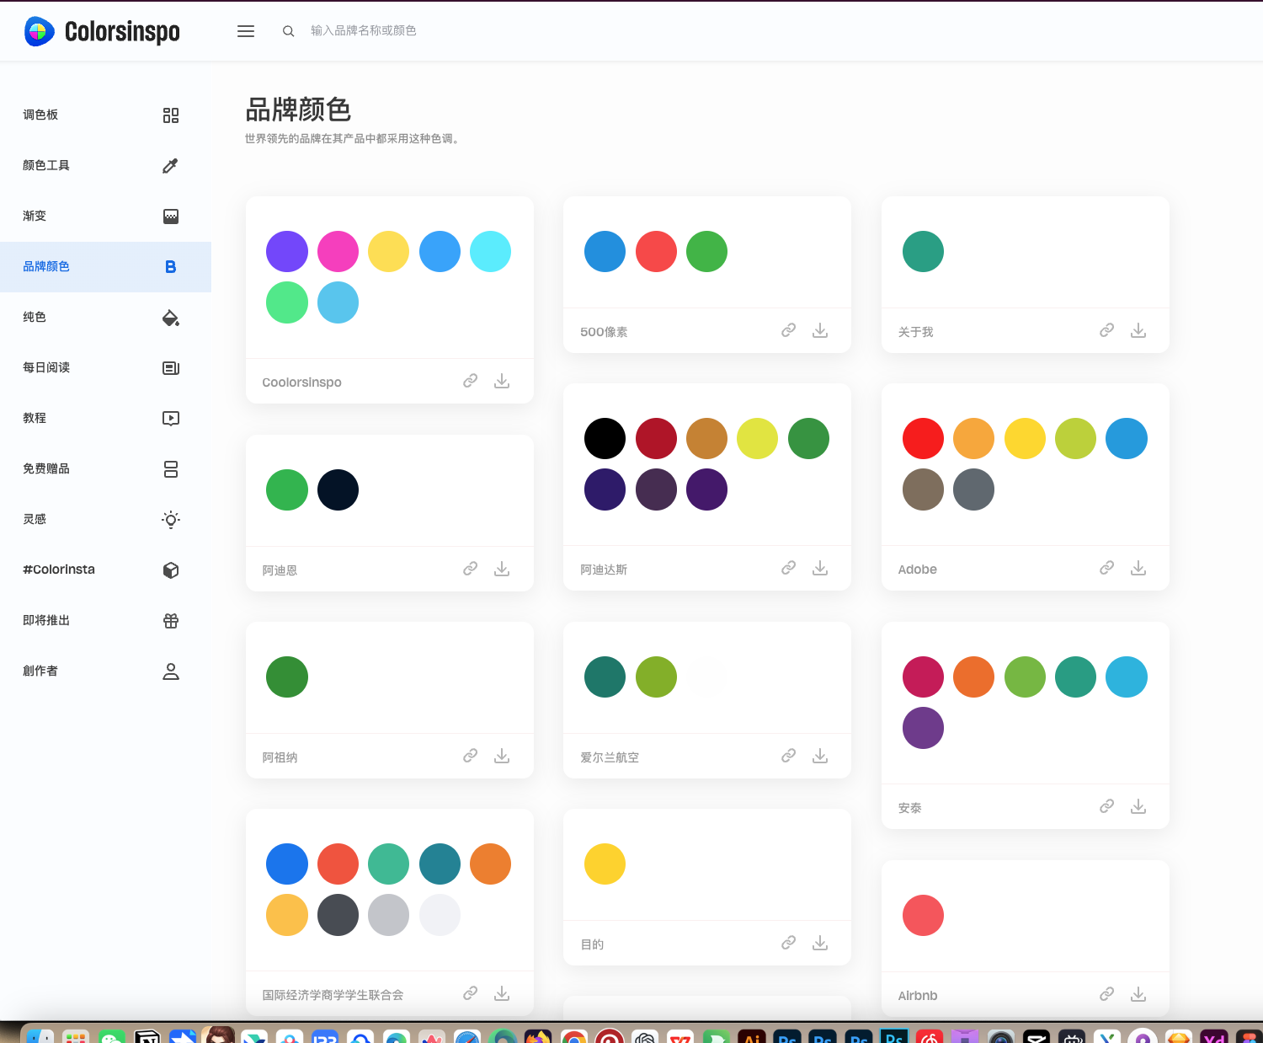Image resolution: width=1263 pixels, height=1043 pixels.
Task: Download the Adobe color palette
Action: pyautogui.click(x=1138, y=568)
